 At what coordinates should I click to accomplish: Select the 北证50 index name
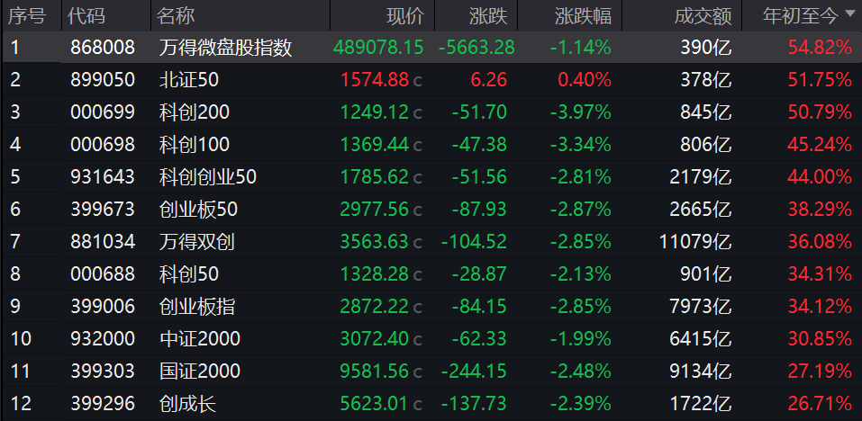[x=188, y=80]
